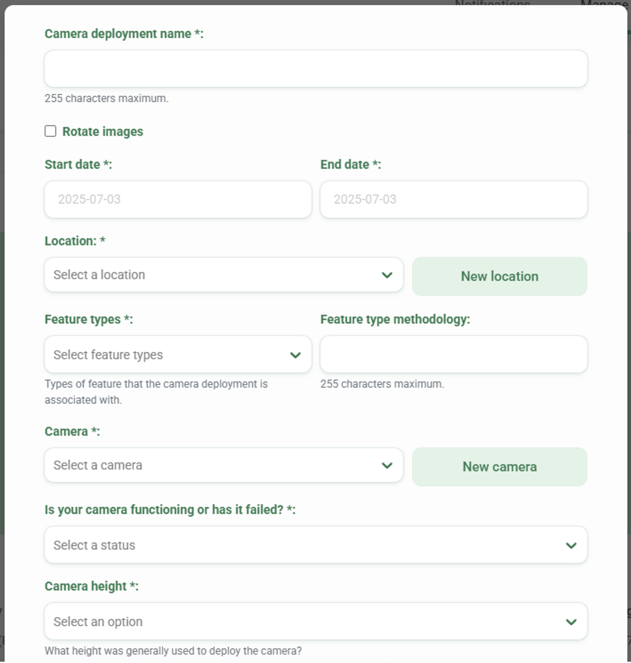The width and height of the screenshot is (631, 663).
Task: Click the chevron arrow in Location dropdown
Action: [x=387, y=275]
